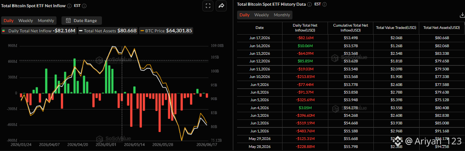The height and width of the screenshot is (151, 465).
Task: Click Cumulative Total Net Inflow(USD) column header
Action: tap(350, 28)
